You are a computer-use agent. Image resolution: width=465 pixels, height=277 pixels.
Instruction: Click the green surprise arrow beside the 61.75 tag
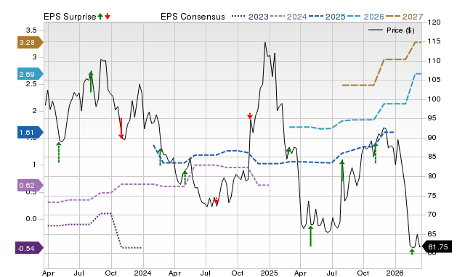[412, 252]
